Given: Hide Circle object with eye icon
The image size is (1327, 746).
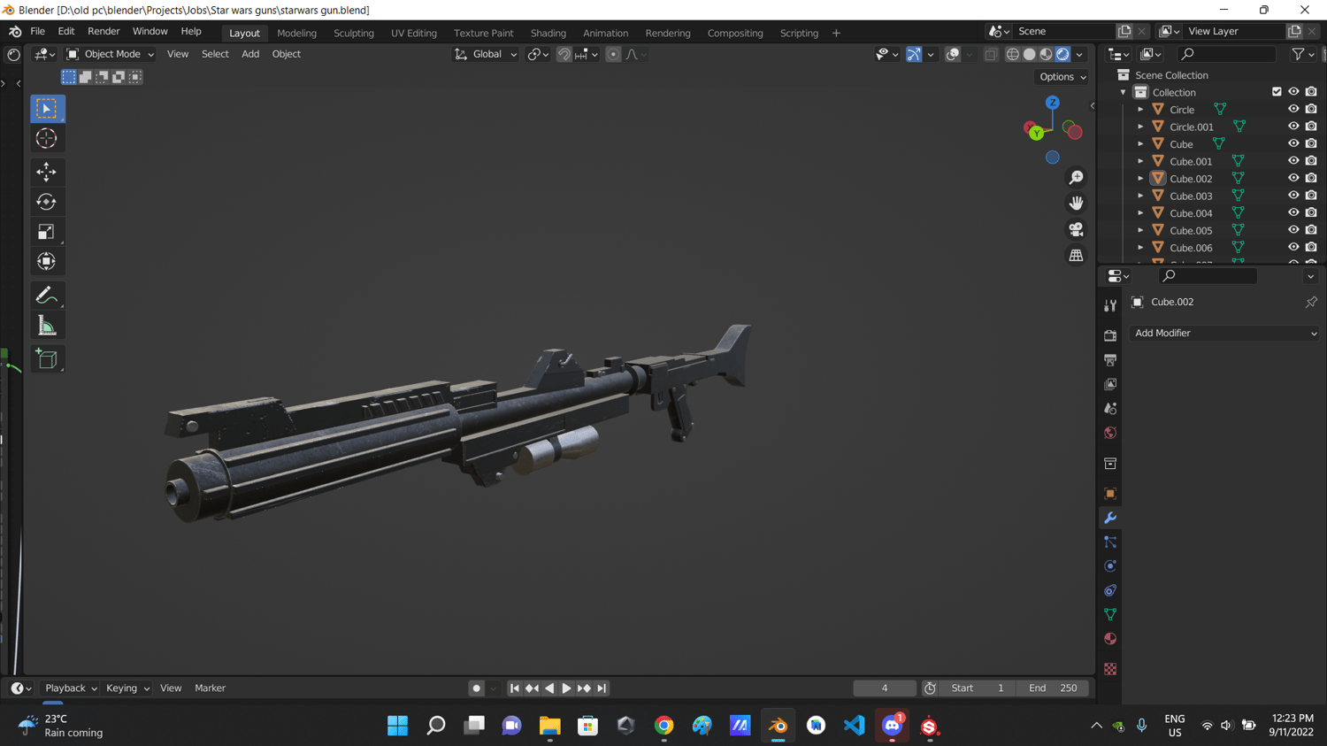Looking at the screenshot, I should [1293, 109].
